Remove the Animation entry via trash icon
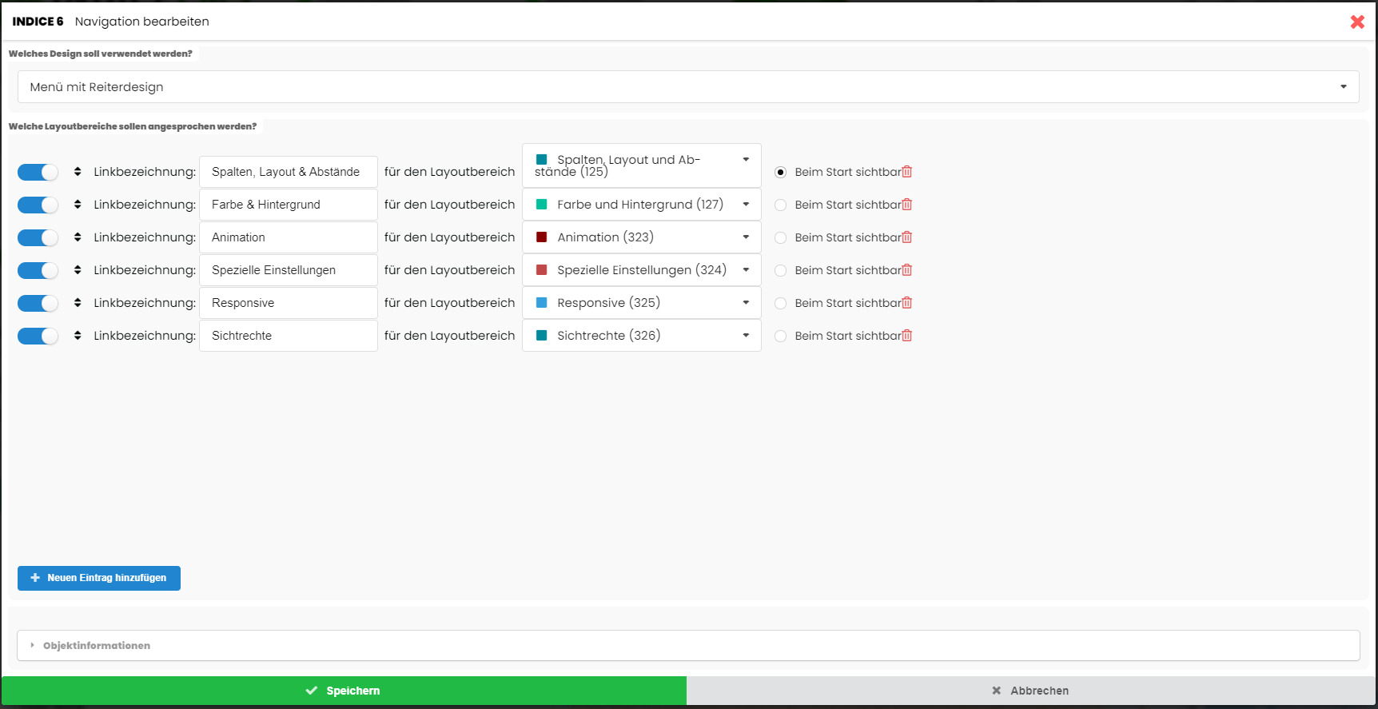 tap(906, 237)
